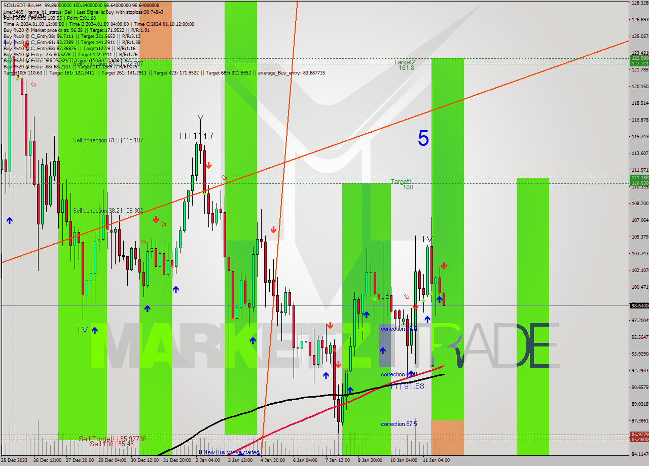Viewport: 649px width, 466px height.
Task: Click the 25 Dec 2023 date label
Action: point(15,460)
